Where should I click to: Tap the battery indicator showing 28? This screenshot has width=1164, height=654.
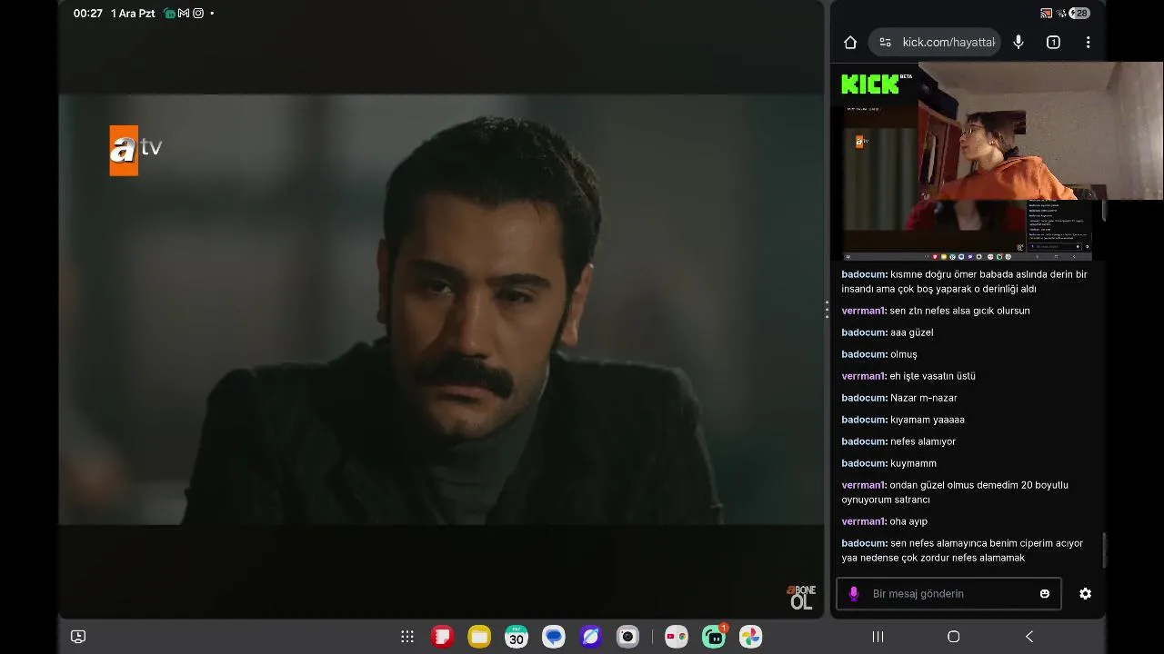click(1080, 14)
